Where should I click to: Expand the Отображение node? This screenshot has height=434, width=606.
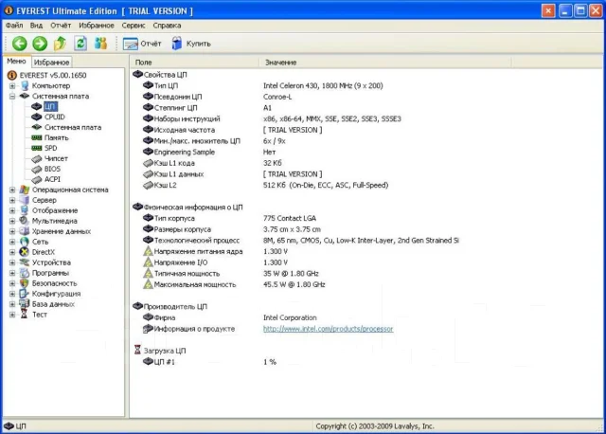coord(12,210)
